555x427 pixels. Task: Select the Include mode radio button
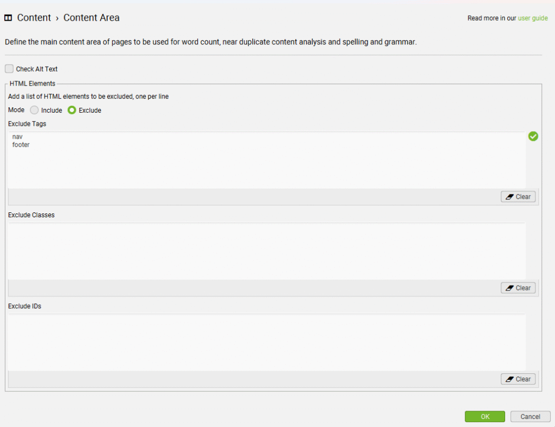[34, 110]
